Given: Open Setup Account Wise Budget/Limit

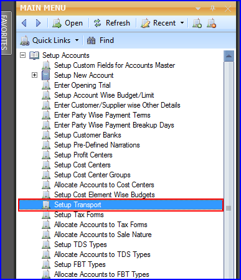Looking at the screenshot, I should click(104, 95).
